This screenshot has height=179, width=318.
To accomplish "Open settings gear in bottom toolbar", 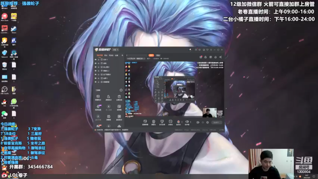I will 207,123.
